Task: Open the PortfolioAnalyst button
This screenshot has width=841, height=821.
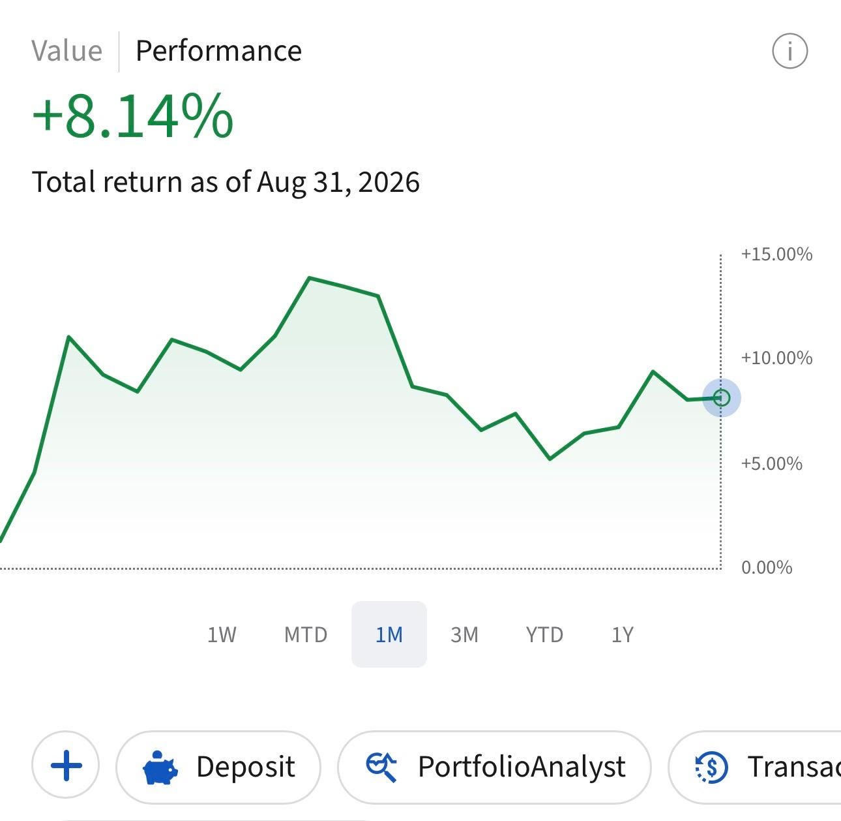Action: coord(495,767)
